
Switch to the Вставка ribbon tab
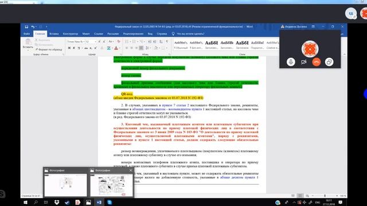54,34
